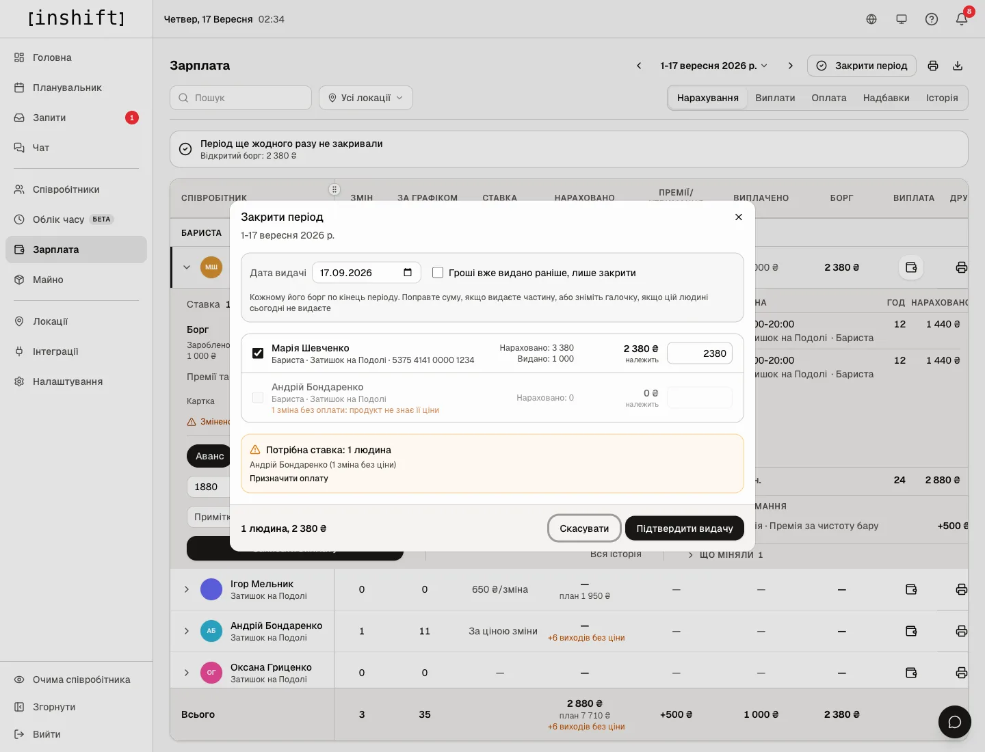Open Планувальник in the sidebar
The height and width of the screenshot is (752, 985).
point(76,88)
